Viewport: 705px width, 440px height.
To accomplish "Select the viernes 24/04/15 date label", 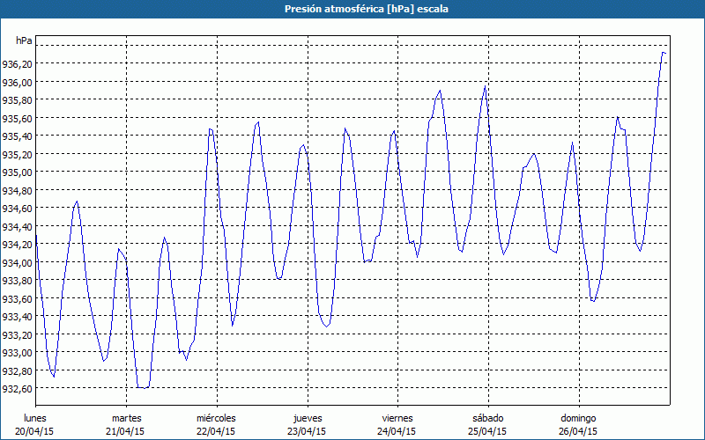I will click(x=397, y=424).
